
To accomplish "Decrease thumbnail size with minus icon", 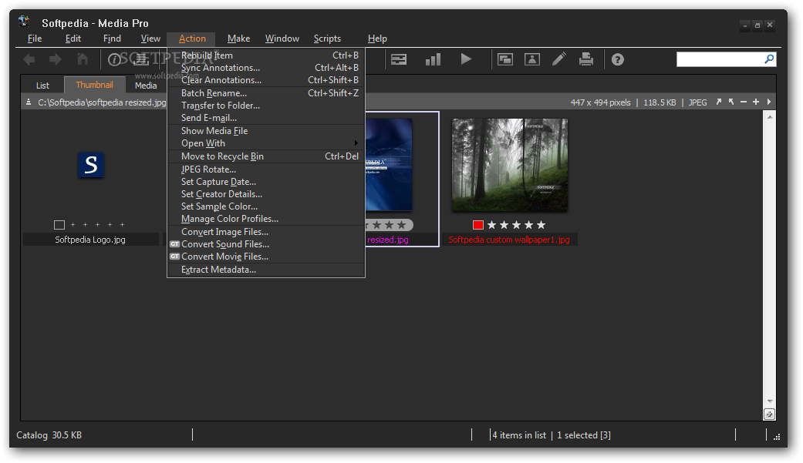I will [744, 102].
